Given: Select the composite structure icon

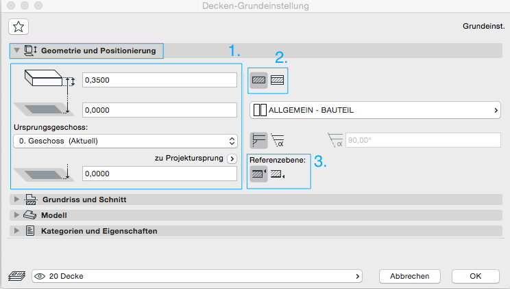Looking at the screenshot, I should 277,80.
